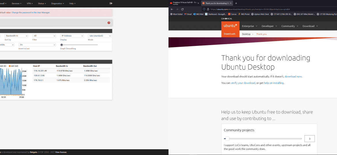Image resolution: width=337 pixels, height=155 pixels.
Task: Open the Dashboard StorageR bookmark
Action: click(x=215, y=14)
